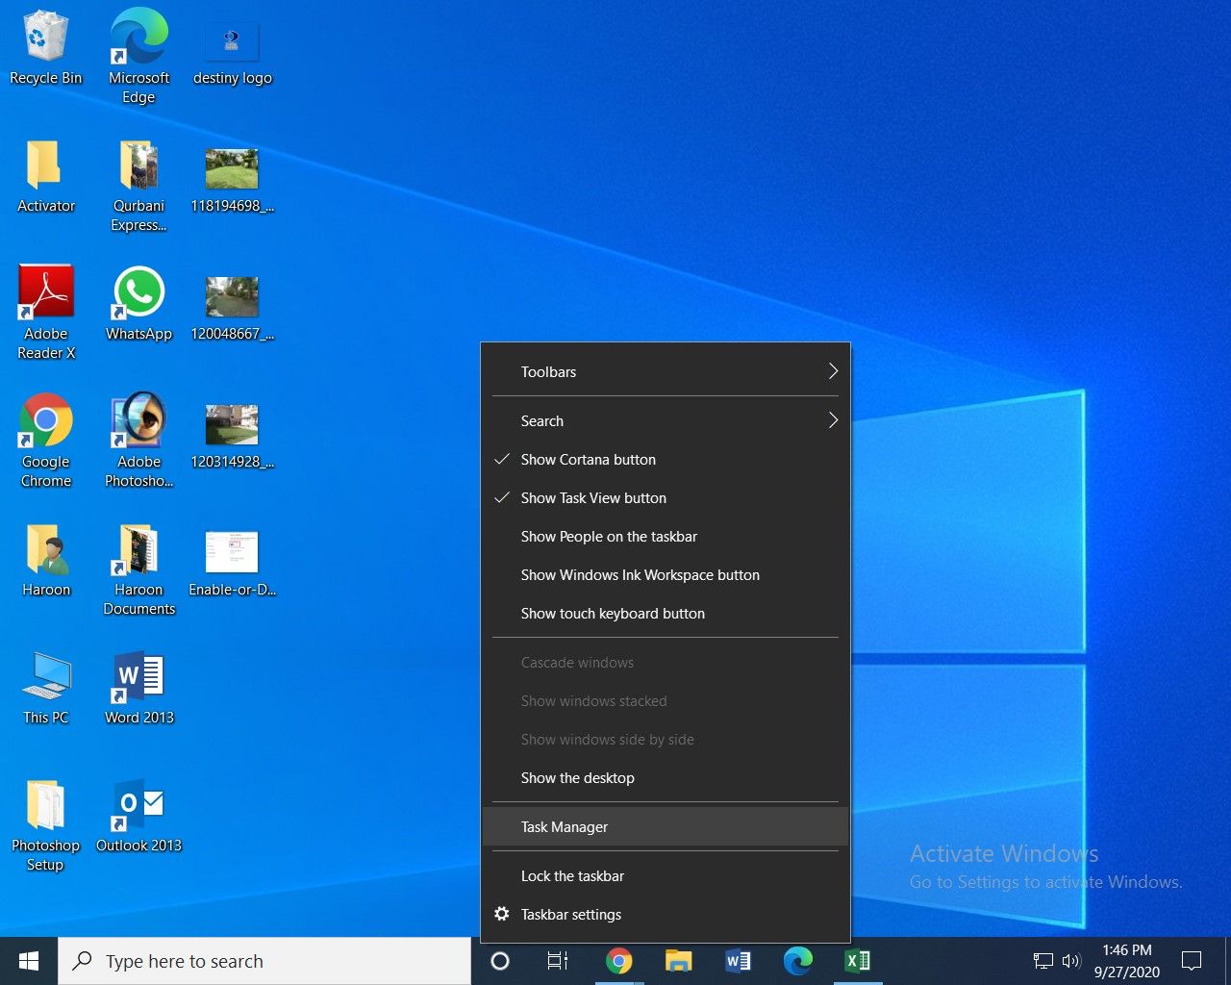Click the Type here to search box

[x=264, y=961]
